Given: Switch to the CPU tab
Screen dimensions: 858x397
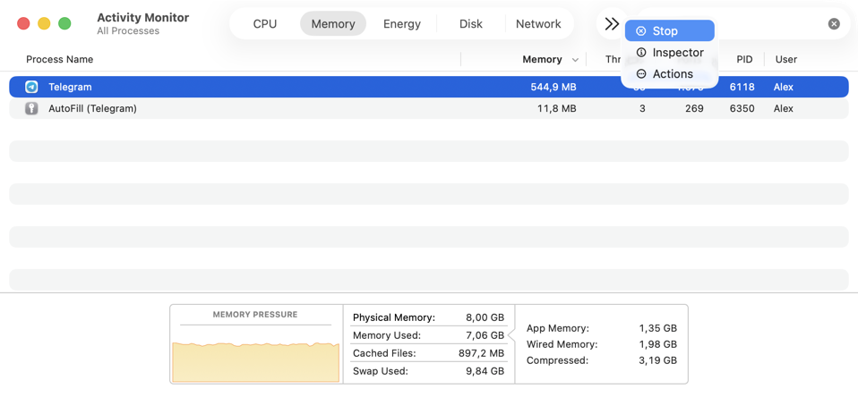Looking at the screenshot, I should pyautogui.click(x=265, y=24).
